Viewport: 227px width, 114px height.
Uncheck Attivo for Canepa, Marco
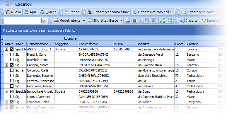tap(12, 65)
